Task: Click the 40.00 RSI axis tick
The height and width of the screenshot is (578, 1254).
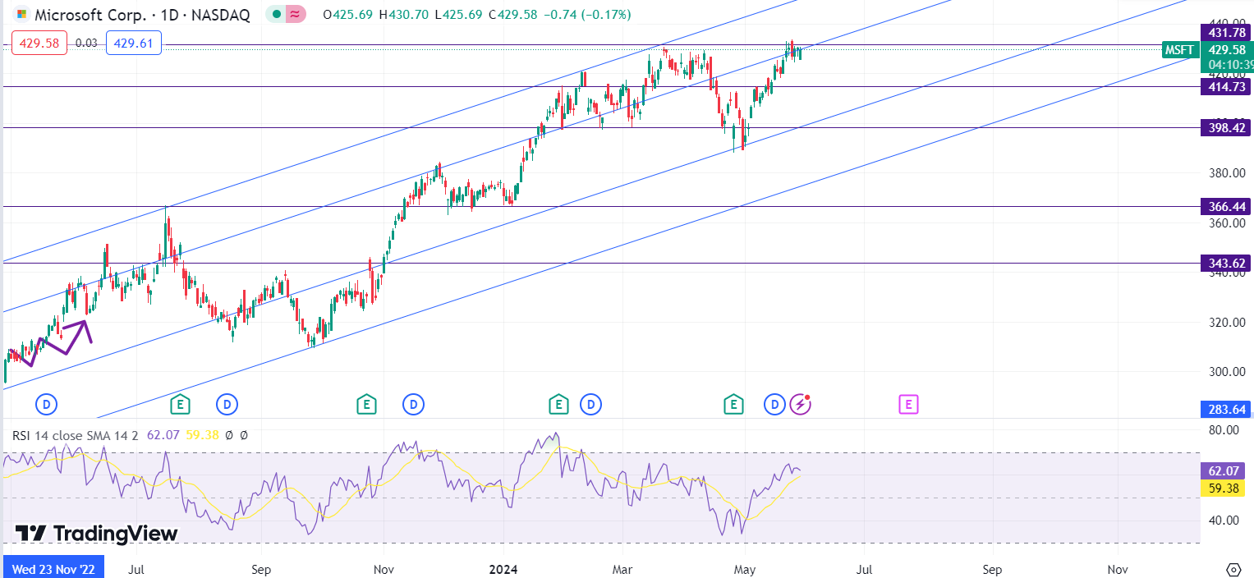Action: [x=1223, y=520]
